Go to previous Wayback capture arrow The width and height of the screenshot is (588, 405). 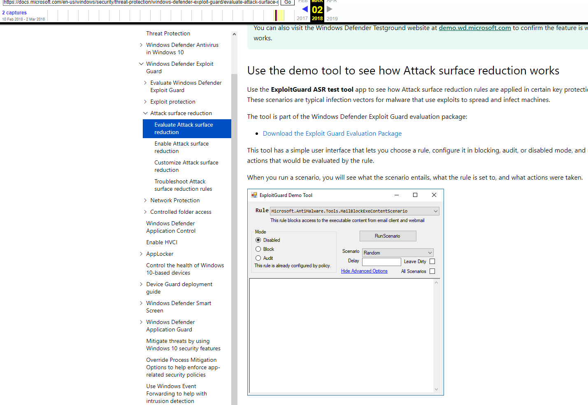pyautogui.click(x=305, y=9)
